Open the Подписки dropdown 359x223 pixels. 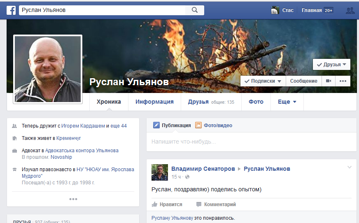(263, 81)
